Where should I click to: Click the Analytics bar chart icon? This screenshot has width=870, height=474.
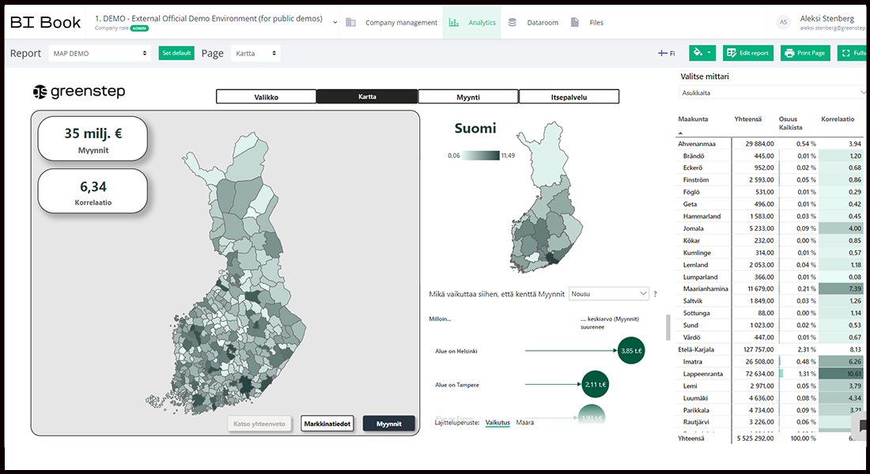pos(453,23)
